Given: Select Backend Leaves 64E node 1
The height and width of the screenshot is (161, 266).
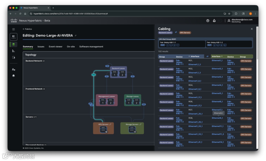Looking at the screenshot, I should click(115, 73).
